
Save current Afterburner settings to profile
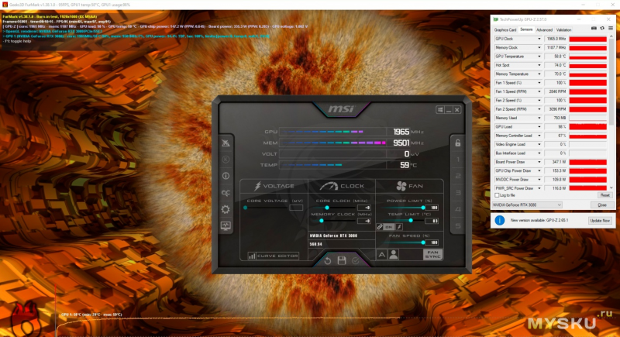342,260
